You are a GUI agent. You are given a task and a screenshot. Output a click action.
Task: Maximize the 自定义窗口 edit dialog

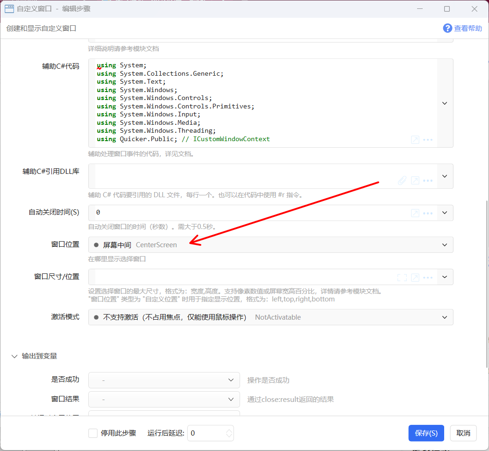pos(447,9)
